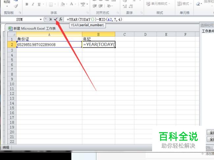This screenshot has height=160, width=214.
Task: Toggle italic formatting with the I icon
Action: pyautogui.click(x=33, y=4)
